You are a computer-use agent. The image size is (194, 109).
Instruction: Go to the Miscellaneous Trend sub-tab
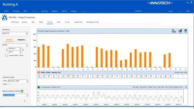[x=92, y=22]
